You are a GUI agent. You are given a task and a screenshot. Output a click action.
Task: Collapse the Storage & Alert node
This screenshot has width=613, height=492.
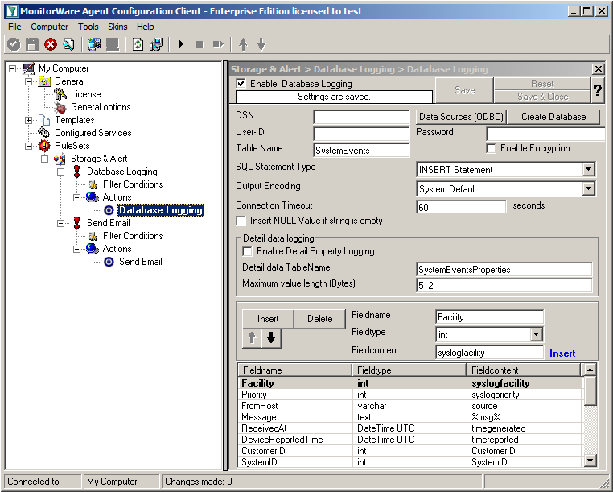(x=44, y=159)
